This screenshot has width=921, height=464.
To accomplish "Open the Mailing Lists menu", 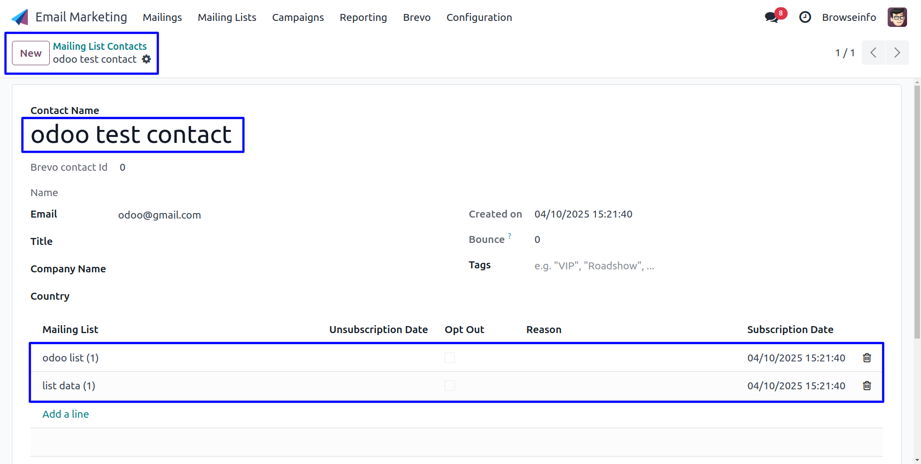I will click(x=227, y=17).
